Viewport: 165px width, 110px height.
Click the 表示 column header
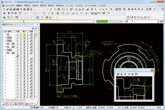pos(24,31)
